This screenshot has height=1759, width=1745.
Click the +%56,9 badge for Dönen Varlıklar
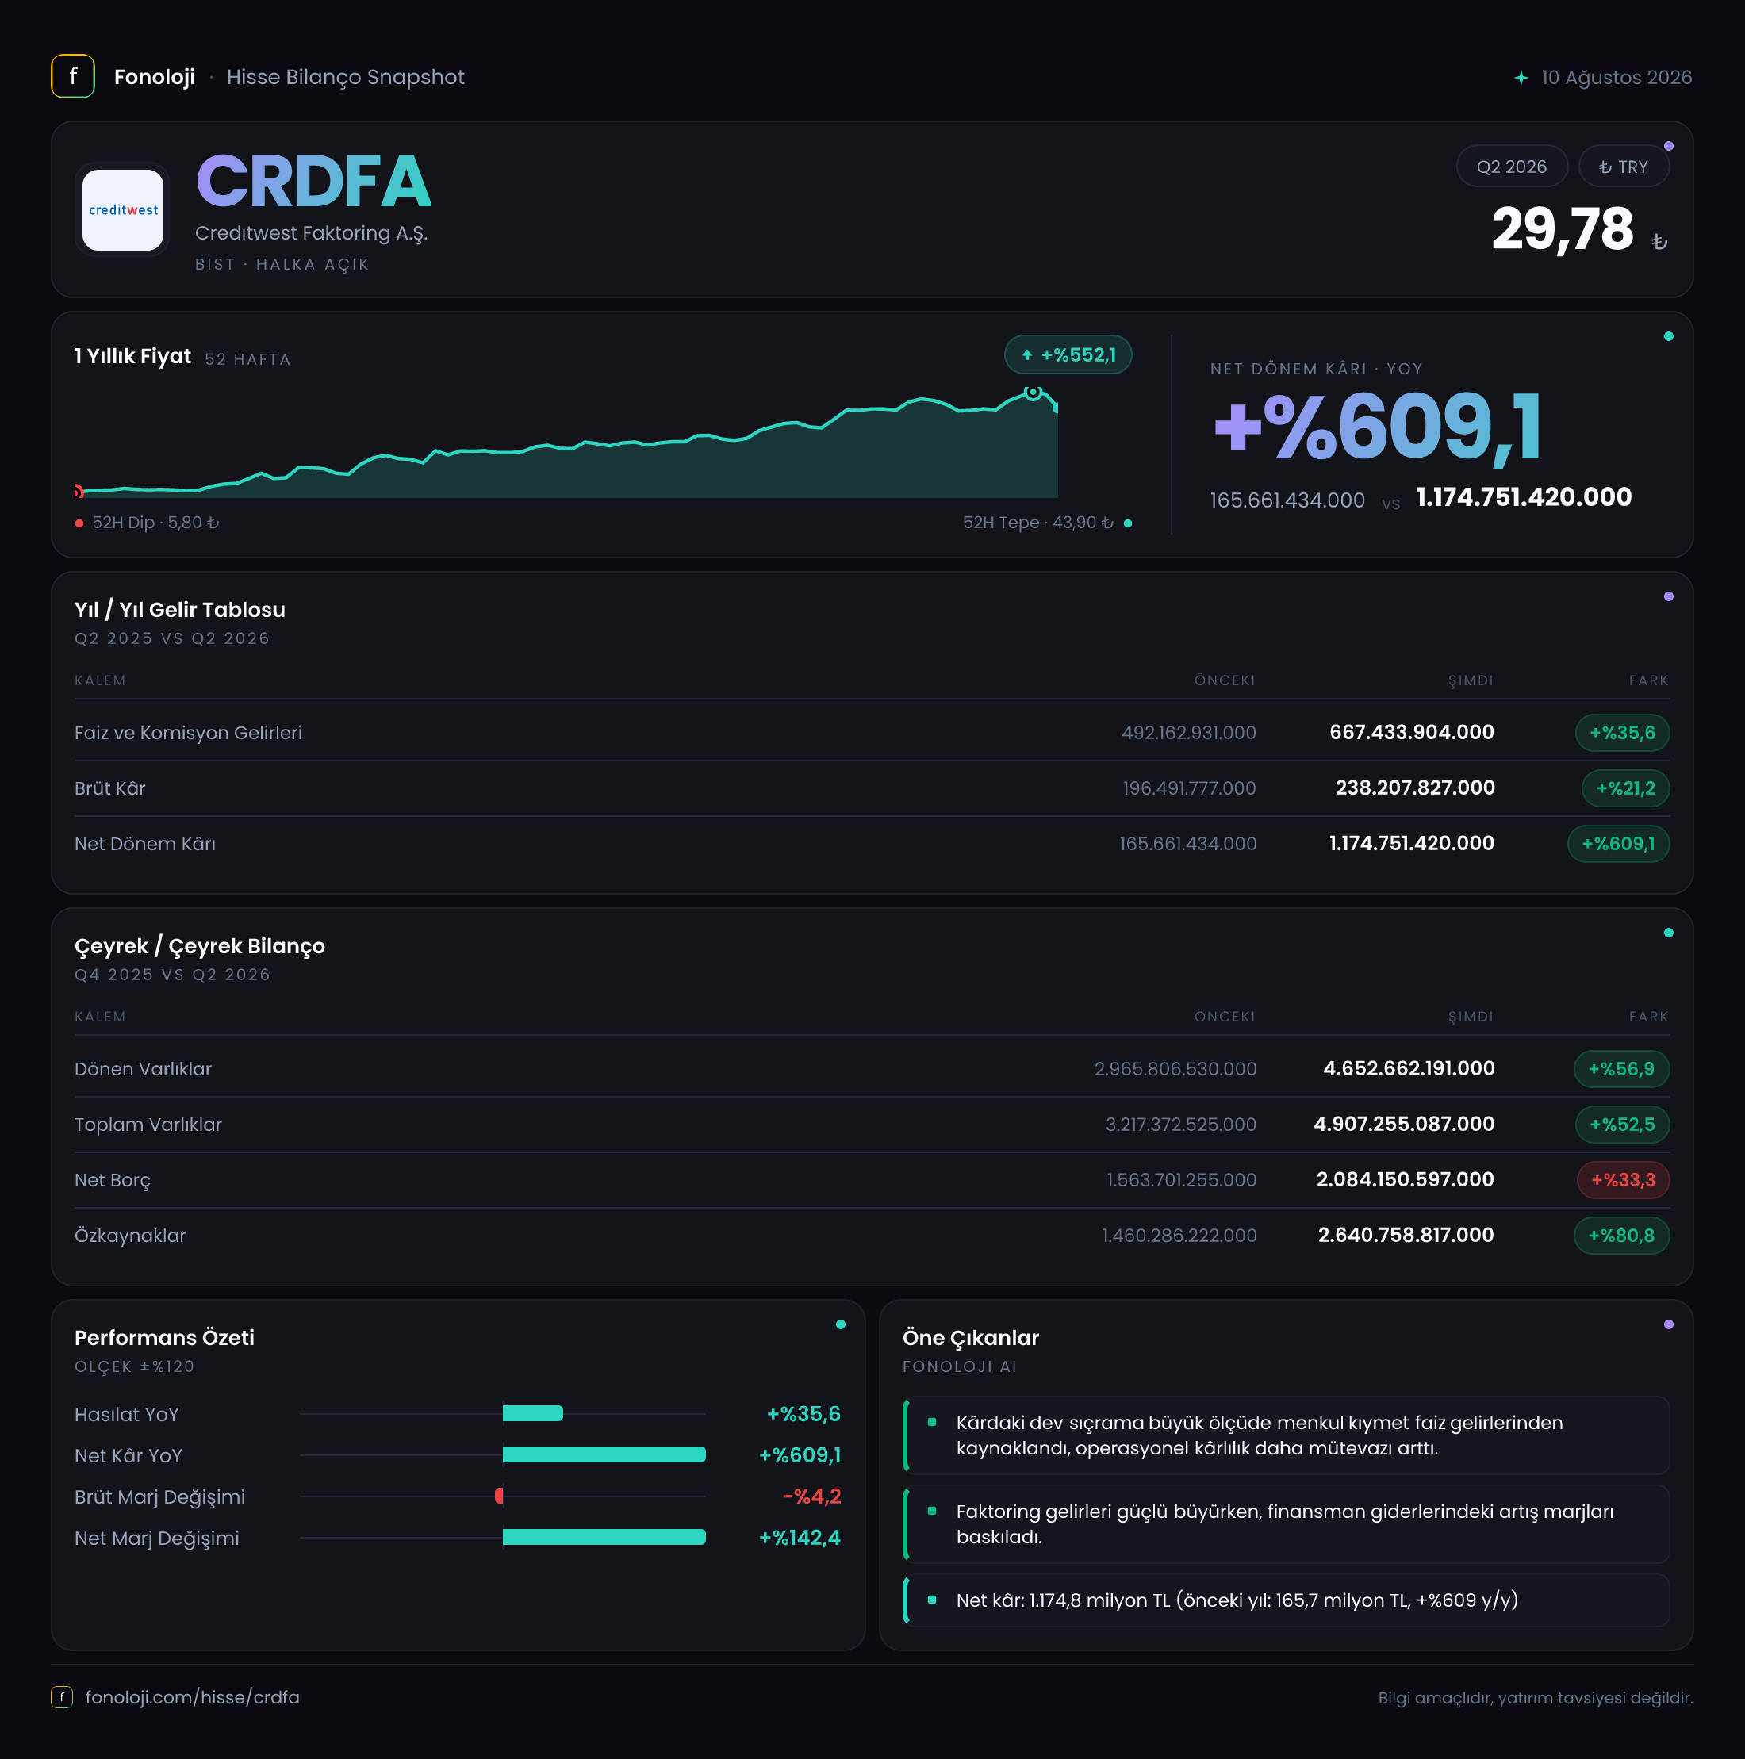click(1621, 1069)
